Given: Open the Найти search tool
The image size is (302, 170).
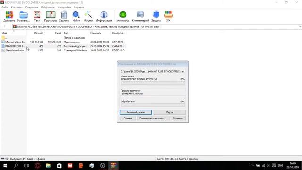Looking at the screenshot, I should (76, 17).
